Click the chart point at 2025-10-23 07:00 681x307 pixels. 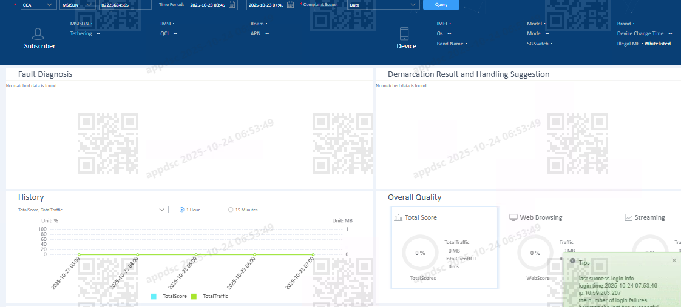tap(313, 254)
